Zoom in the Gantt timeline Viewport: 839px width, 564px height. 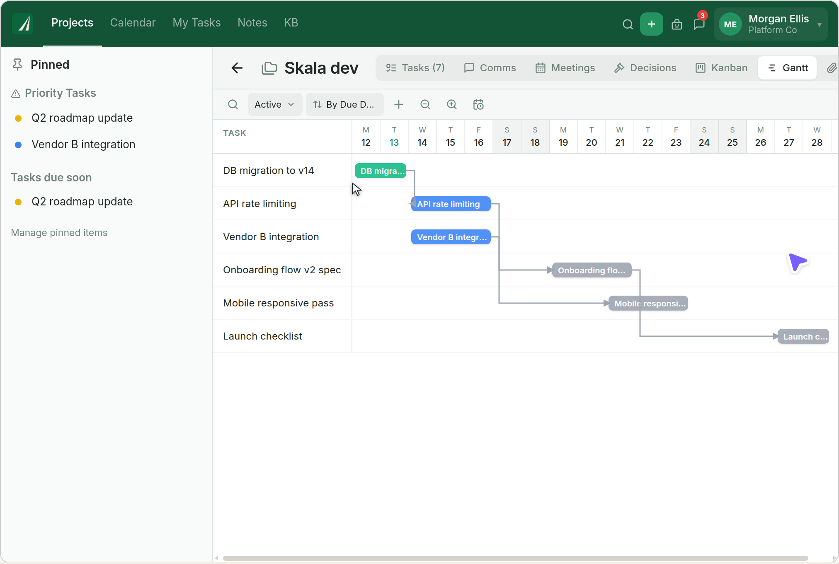pyautogui.click(x=451, y=104)
